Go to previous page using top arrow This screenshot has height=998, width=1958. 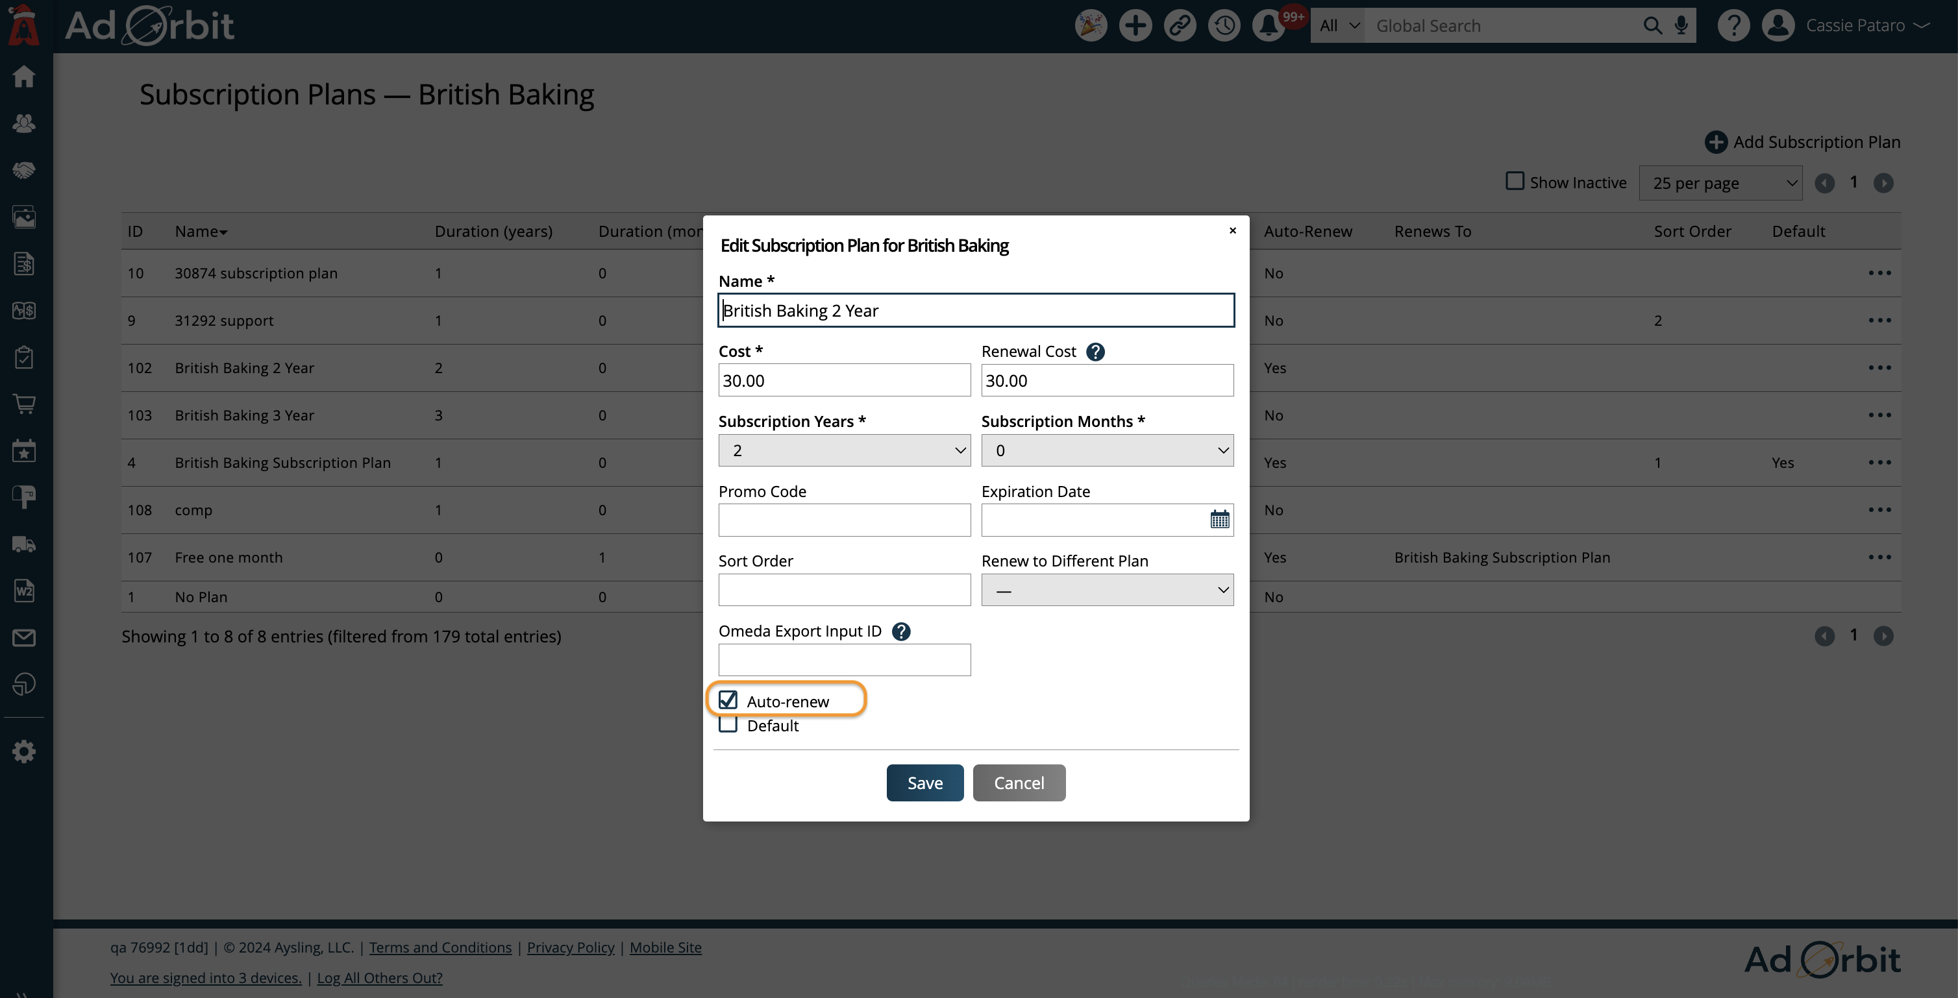pos(1824,183)
